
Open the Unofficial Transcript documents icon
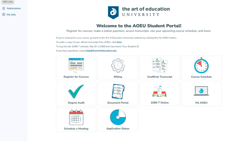click(x=160, y=65)
